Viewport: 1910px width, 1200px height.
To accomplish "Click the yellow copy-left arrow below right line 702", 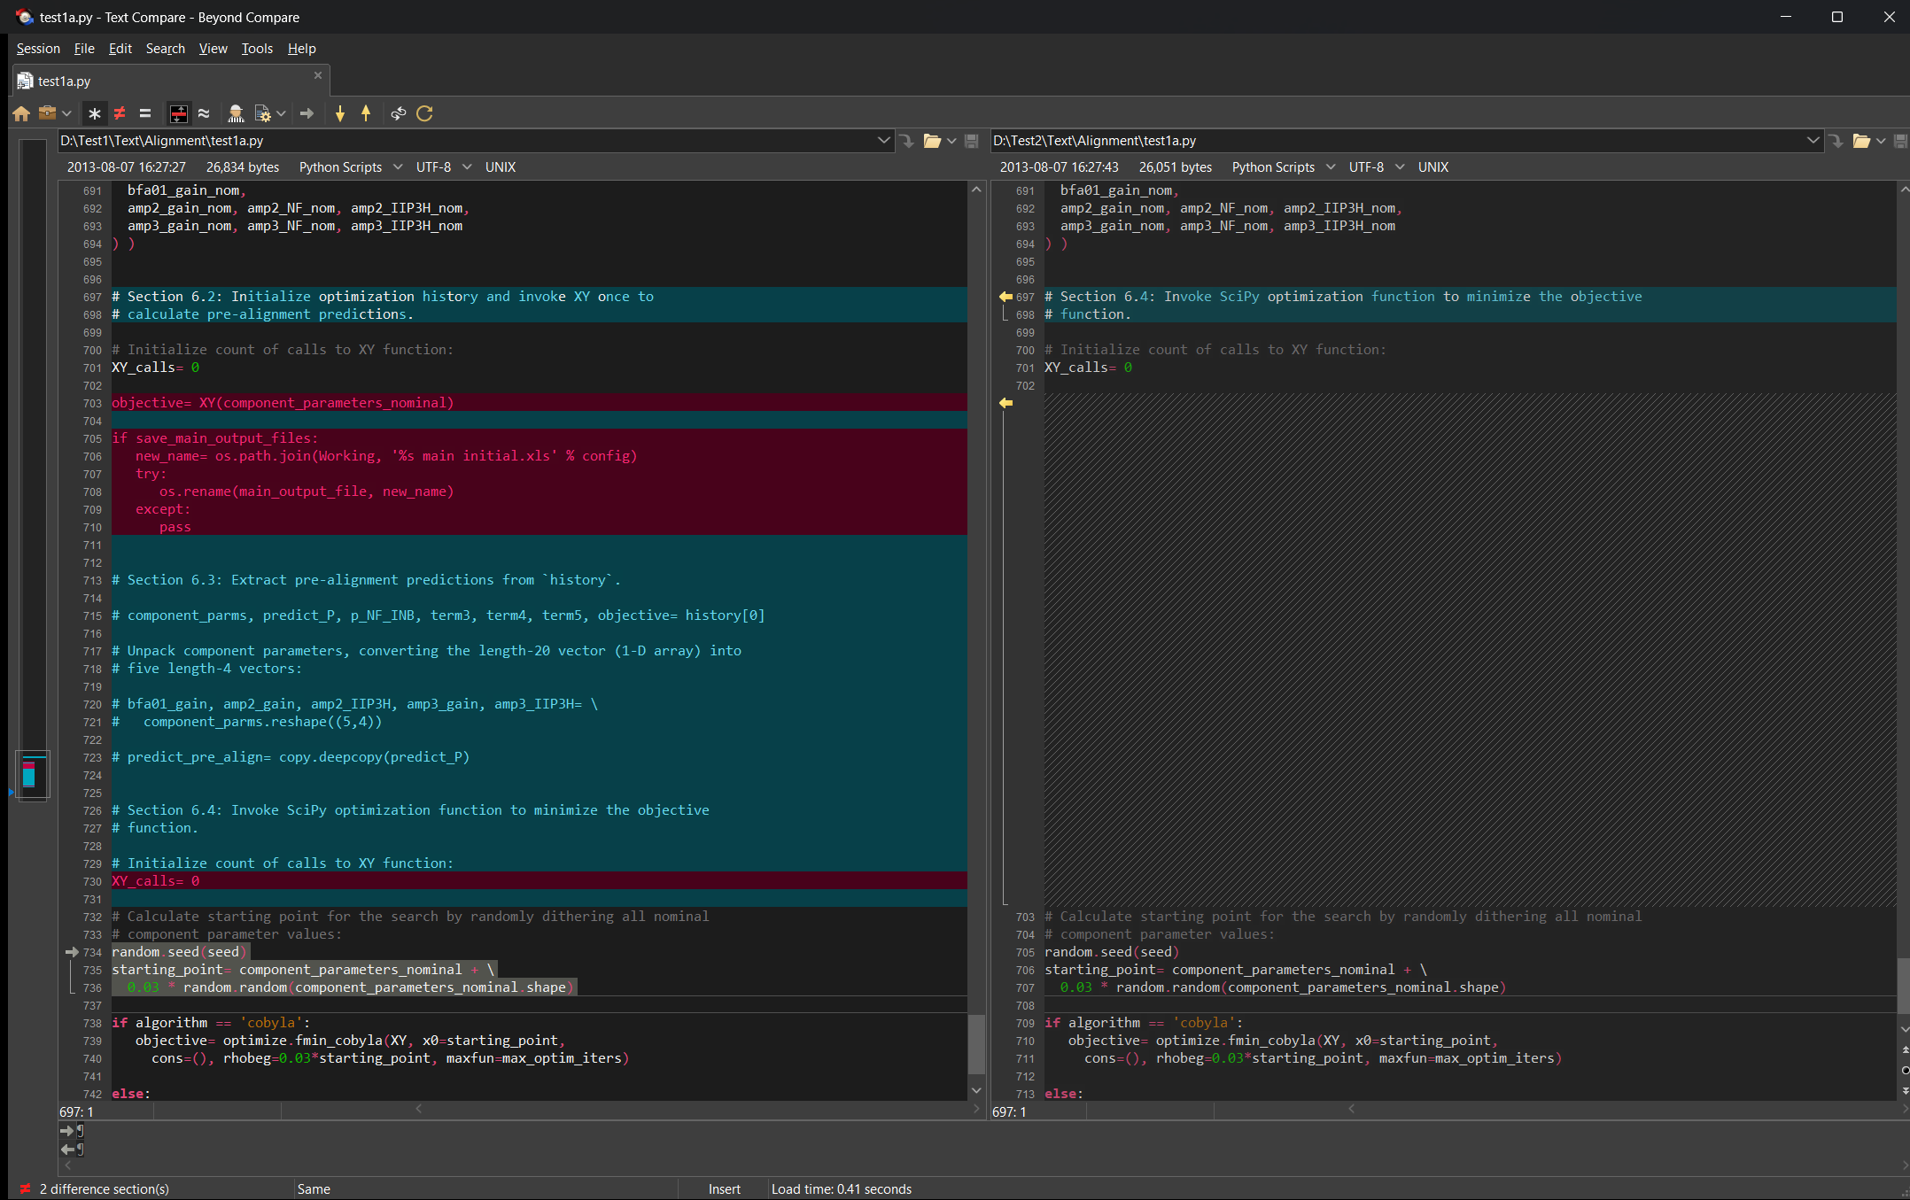I will (1005, 403).
